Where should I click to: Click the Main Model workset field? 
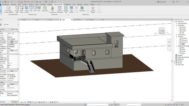pyautogui.click(x=130, y=105)
